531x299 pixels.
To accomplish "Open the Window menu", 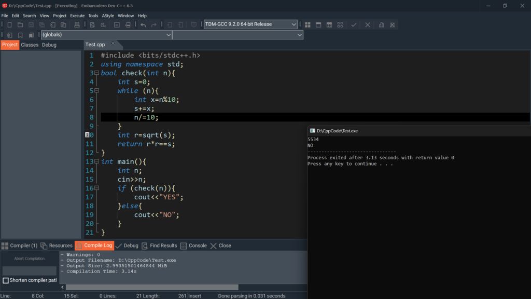I will 125,16.
